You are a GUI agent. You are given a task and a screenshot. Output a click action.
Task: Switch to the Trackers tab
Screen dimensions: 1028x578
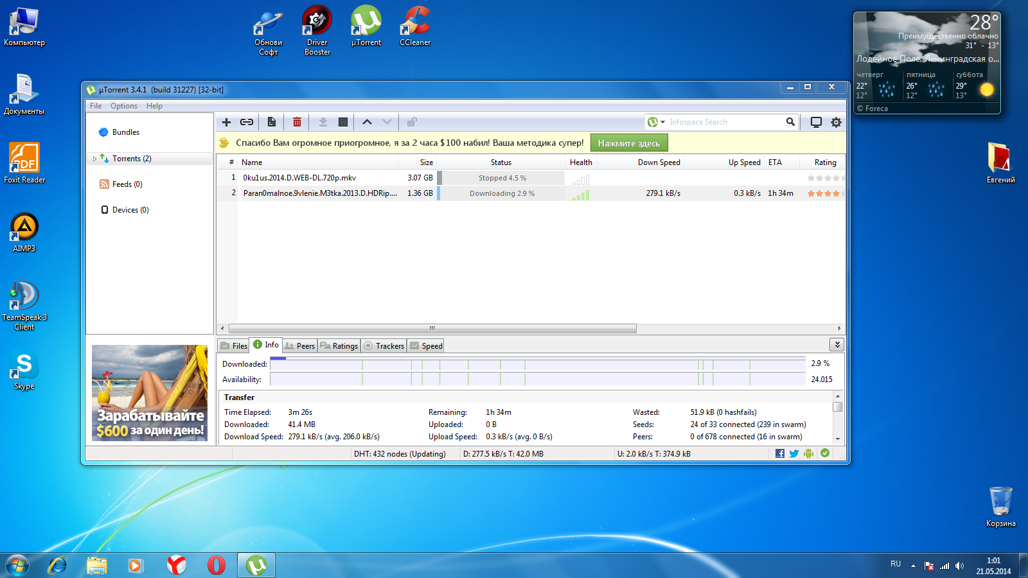384,346
